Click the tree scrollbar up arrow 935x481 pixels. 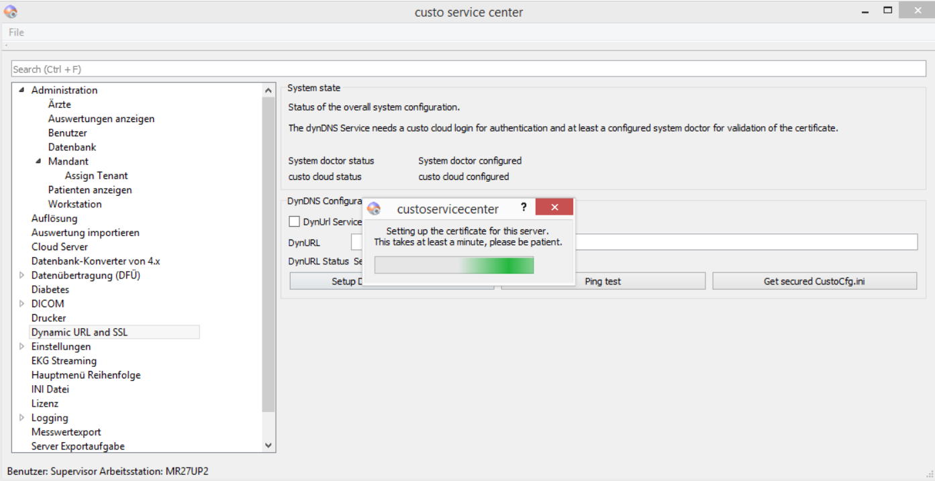click(268, 90)
